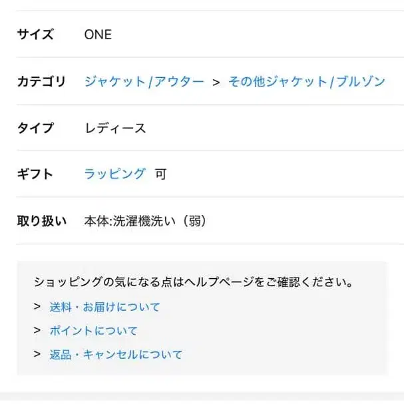Viewport: 404px width, 404px height.
Task: Open the 送料・お届けについて help link
Action: tap(104, 307)
